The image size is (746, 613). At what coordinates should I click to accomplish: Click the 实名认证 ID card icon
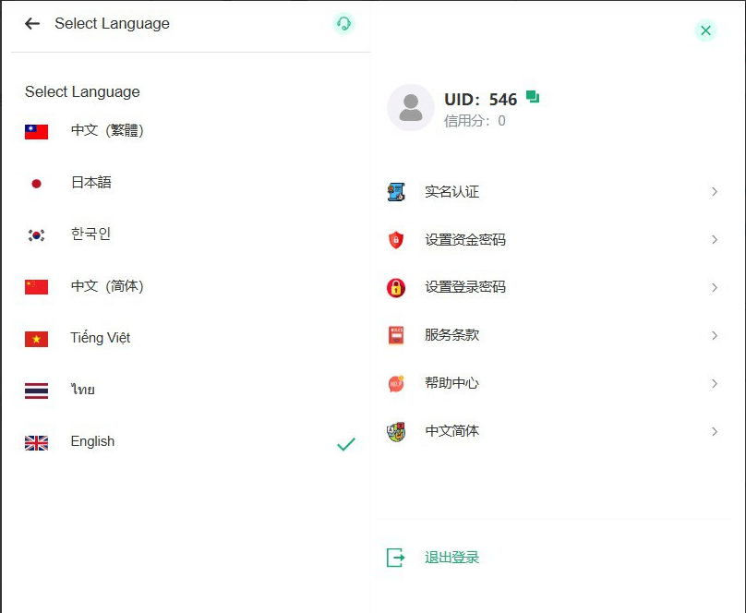coord(396,192)
